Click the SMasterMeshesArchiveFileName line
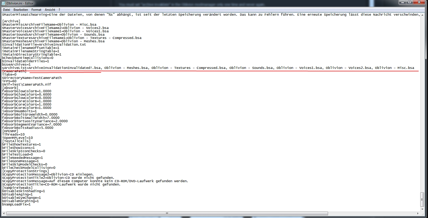Screen dimensions: 428x218 (x=53, y=41)
